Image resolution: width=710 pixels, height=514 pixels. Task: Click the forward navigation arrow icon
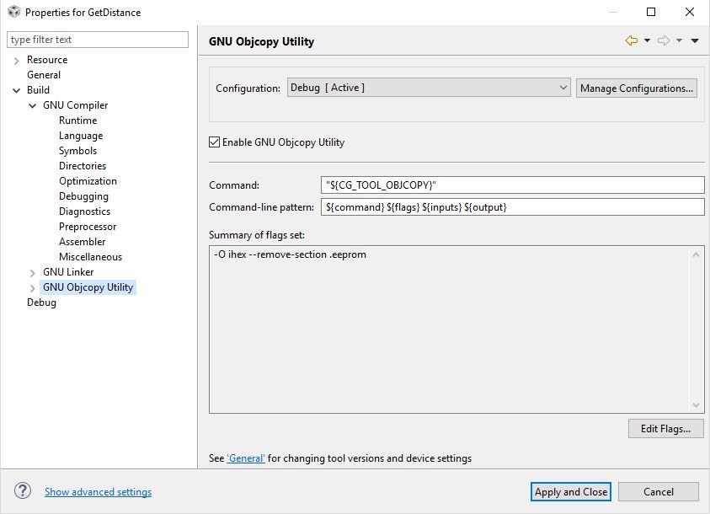(664, 40)
